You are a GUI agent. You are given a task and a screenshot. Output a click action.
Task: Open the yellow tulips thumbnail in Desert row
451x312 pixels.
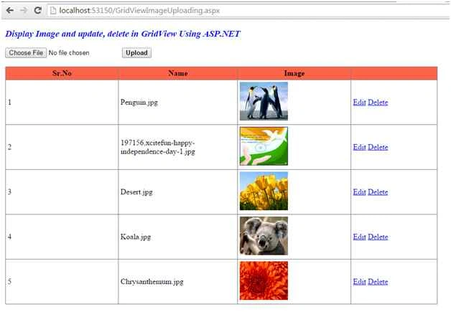(264, 191)
